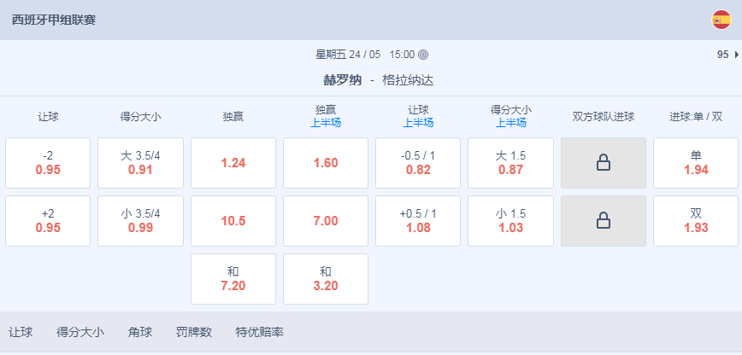Expand the 95 more markets arrow
Viewport: 742px width, 355px height.
point(728,55)
